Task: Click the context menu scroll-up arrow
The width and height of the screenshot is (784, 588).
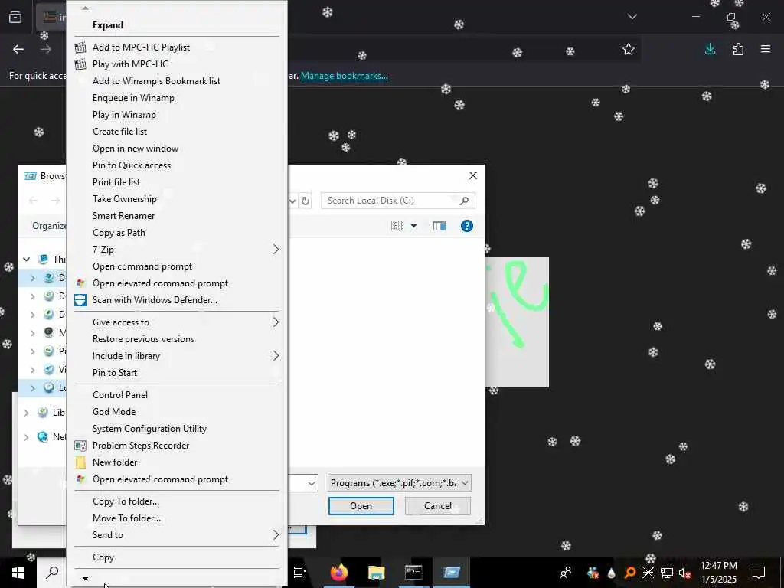Action: tap(85, 8)
